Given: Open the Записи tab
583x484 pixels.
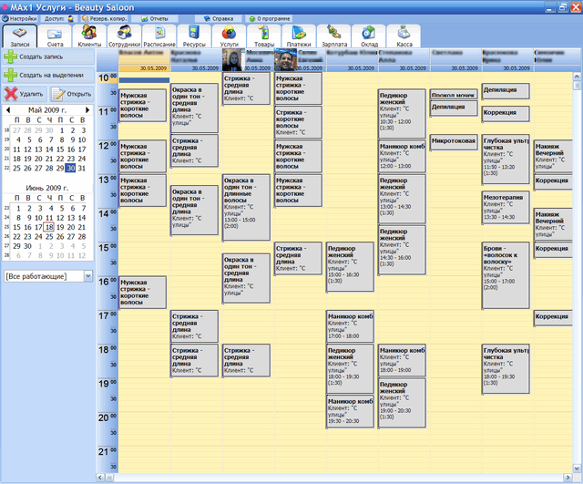Looking at the screenshot, I should pyautogui.click(x=20, y=36).
